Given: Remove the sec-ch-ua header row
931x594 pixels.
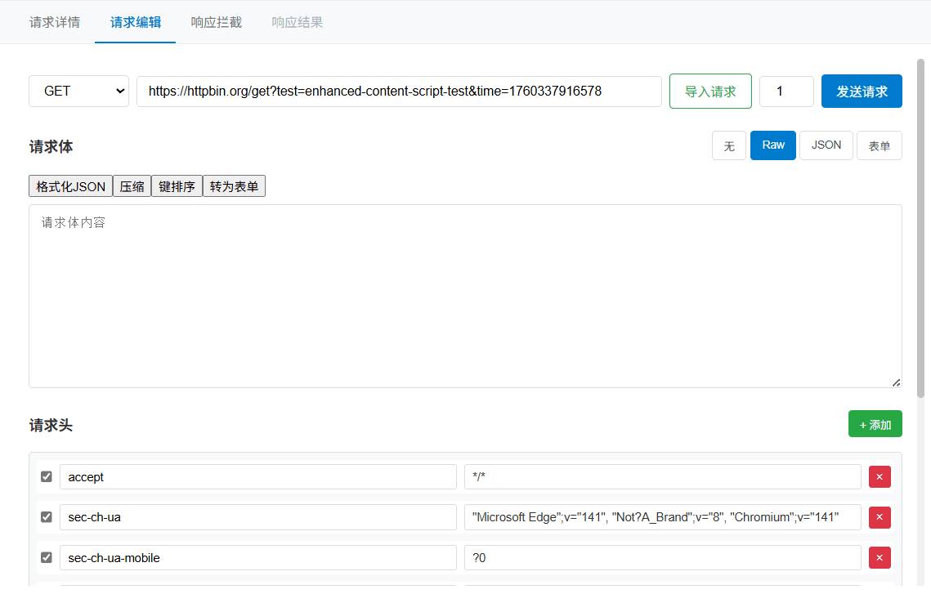Looking at the screenshot, I should [x=880, y=517].
